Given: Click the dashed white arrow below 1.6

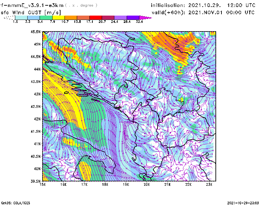Looking at the screenshot, I should [9, 18].
